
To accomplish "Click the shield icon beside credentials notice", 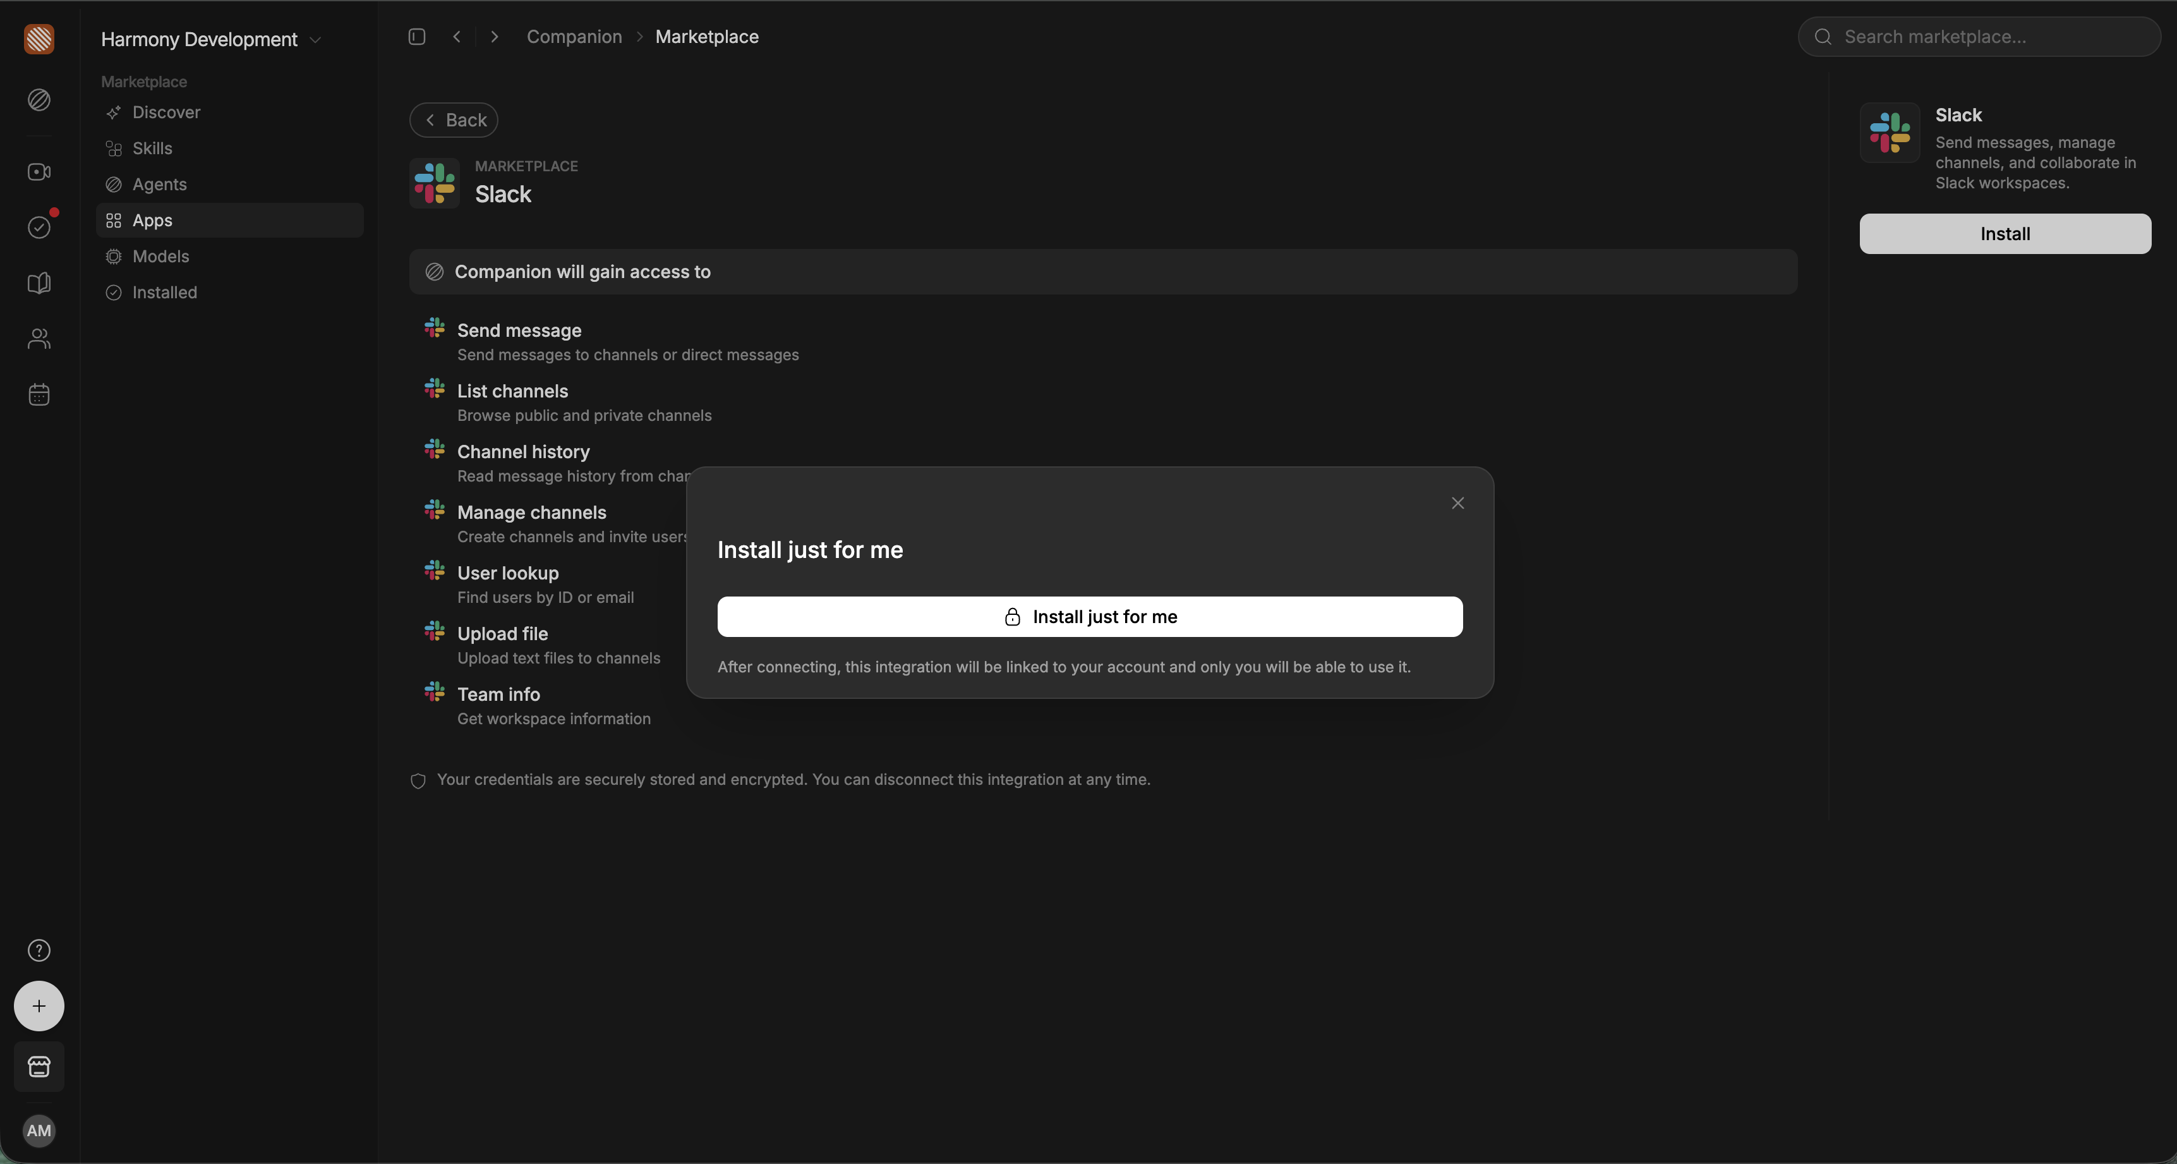I will 418,780.
